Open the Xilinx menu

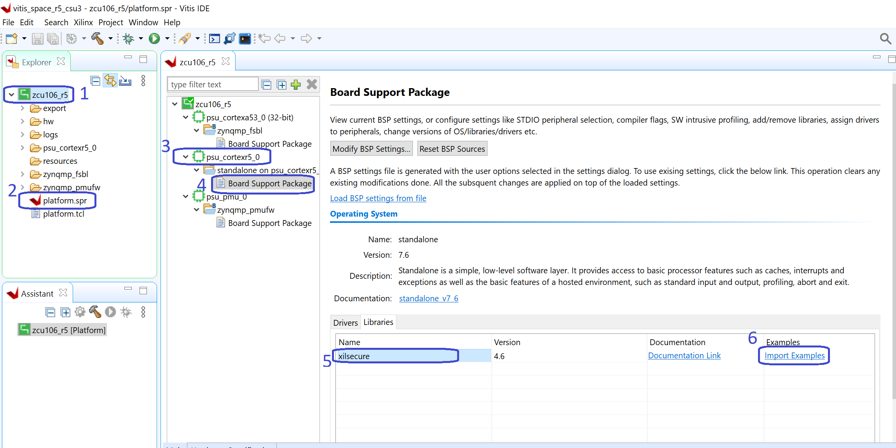[83, 23]
